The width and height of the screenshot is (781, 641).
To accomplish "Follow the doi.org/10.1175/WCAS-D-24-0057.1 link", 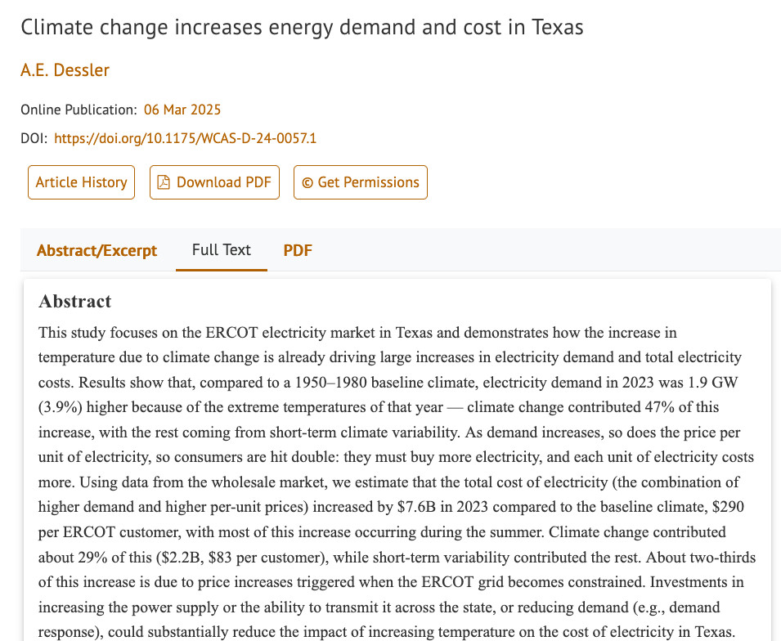I will (x=186, y=138).
